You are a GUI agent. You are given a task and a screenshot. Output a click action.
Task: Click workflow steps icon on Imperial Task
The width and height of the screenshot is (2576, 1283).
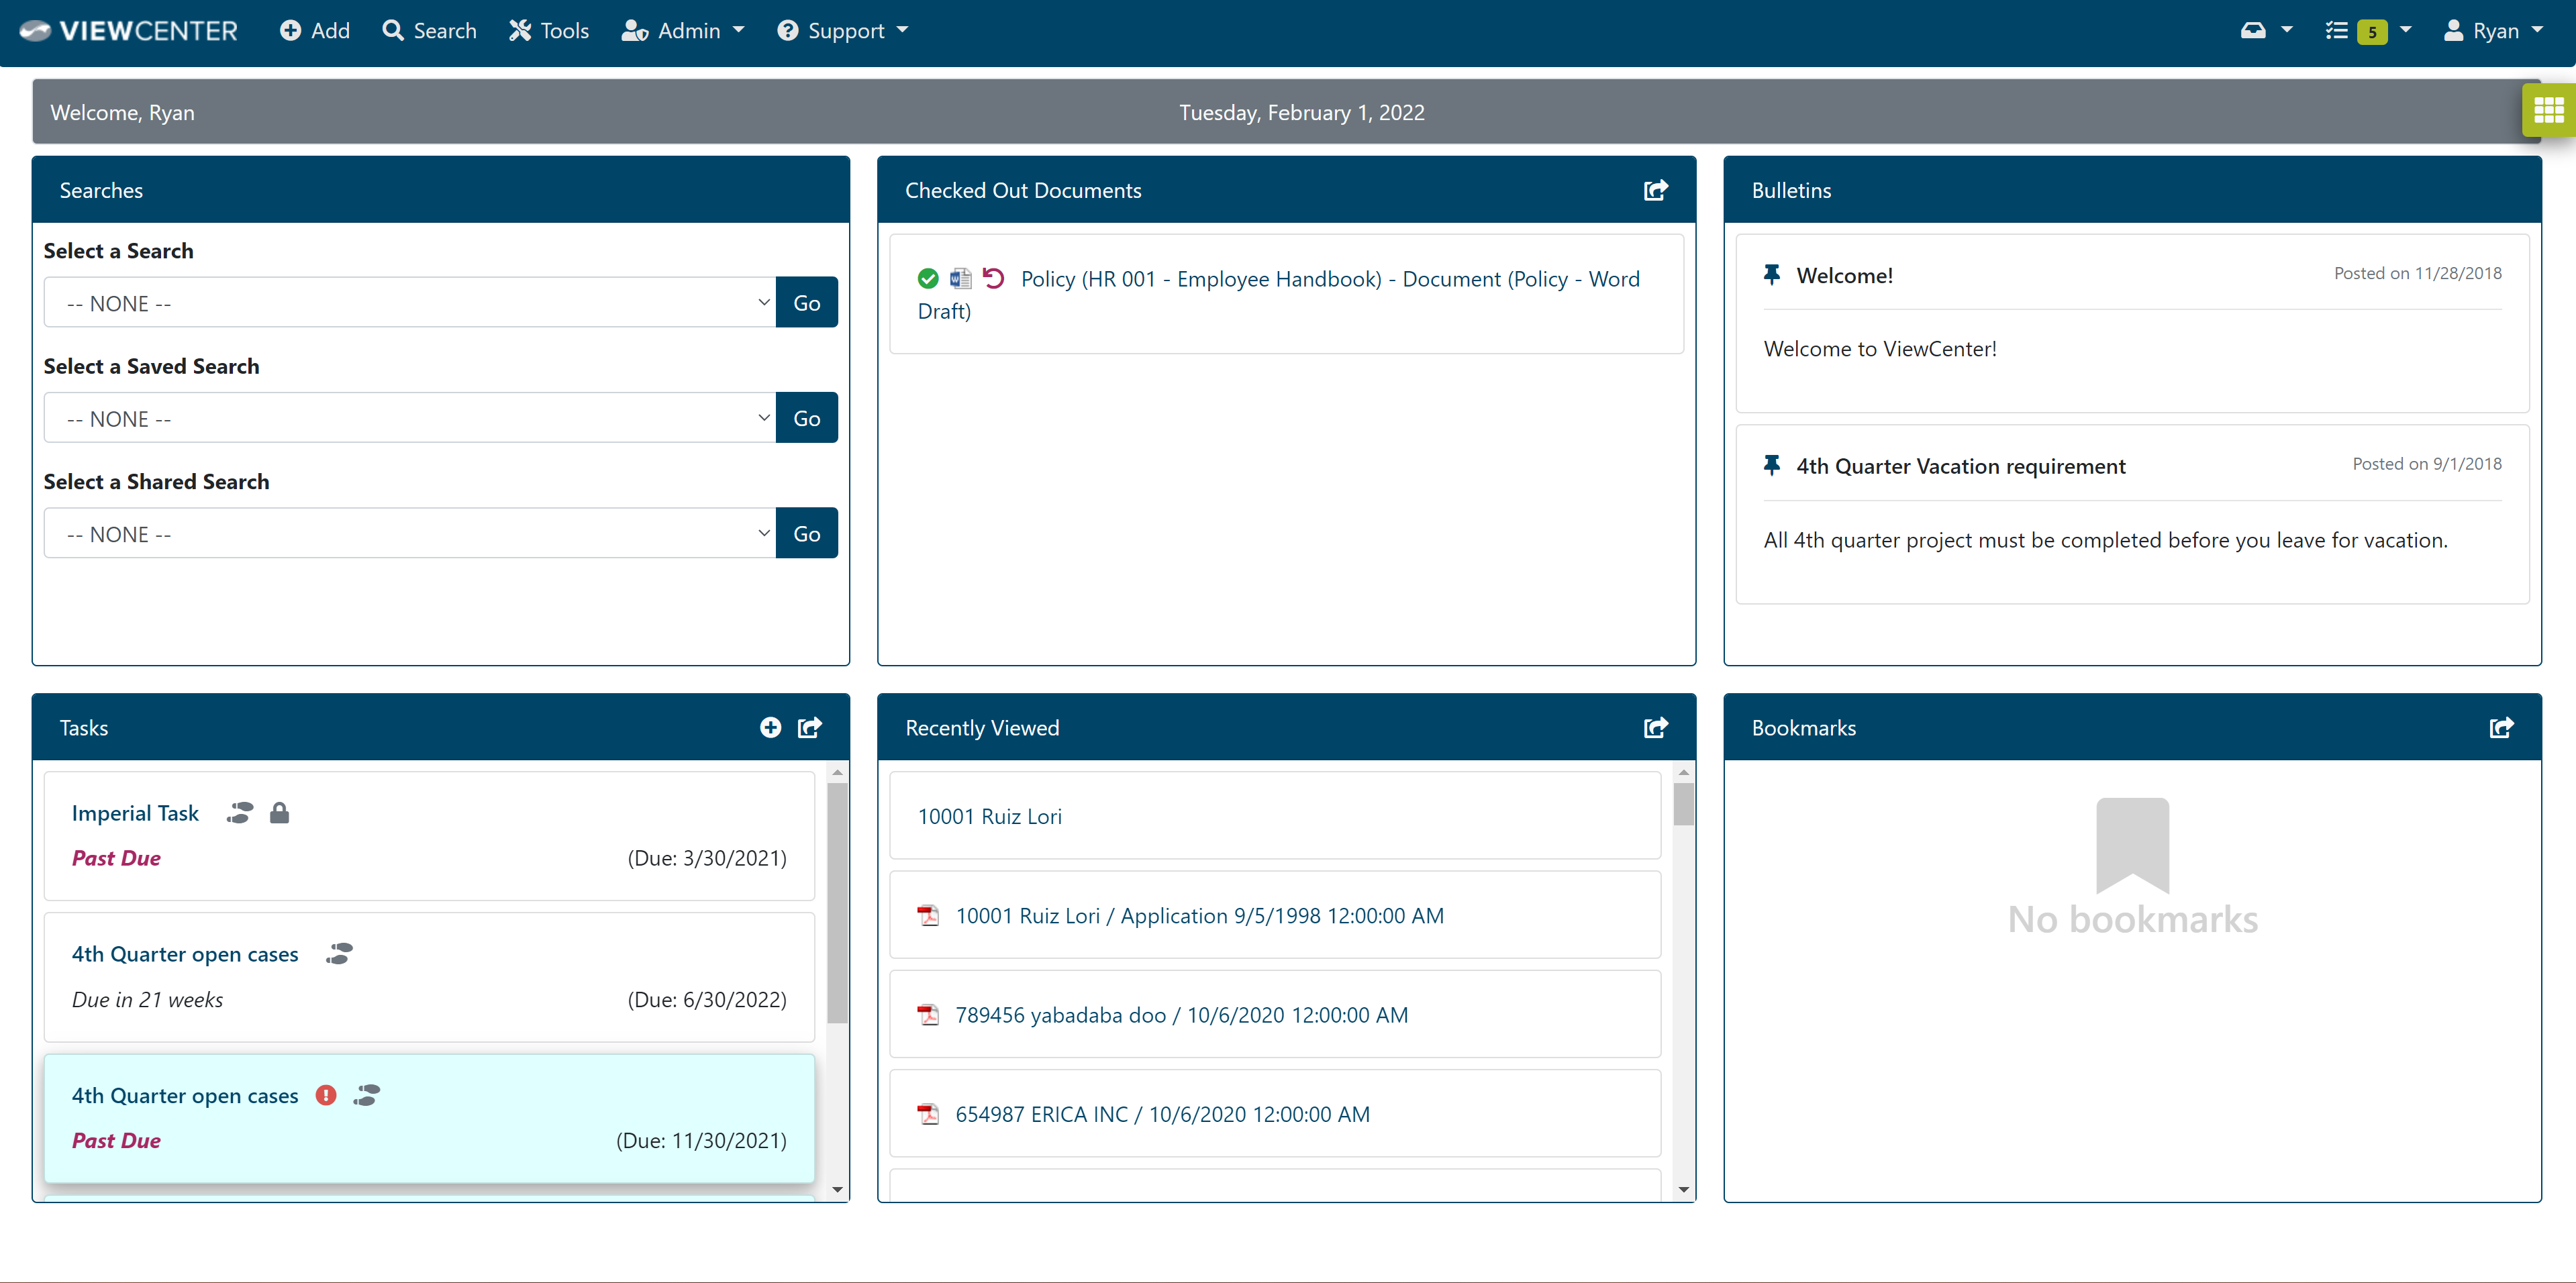pyautogui.click(x=240, y=813)
